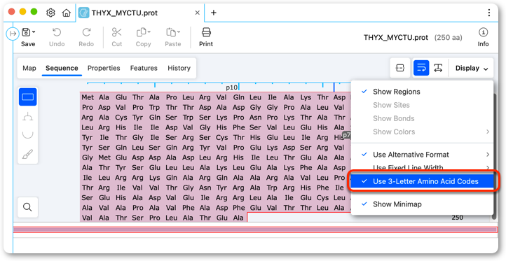Expand Use Alternative Format submenu arrow
506x261 pixels.
pyautogui.click(x=488, y=155)
